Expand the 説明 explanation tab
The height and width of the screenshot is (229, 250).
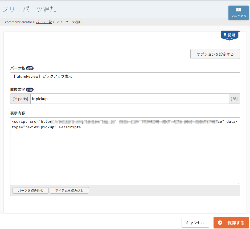(x=229, y=35)
